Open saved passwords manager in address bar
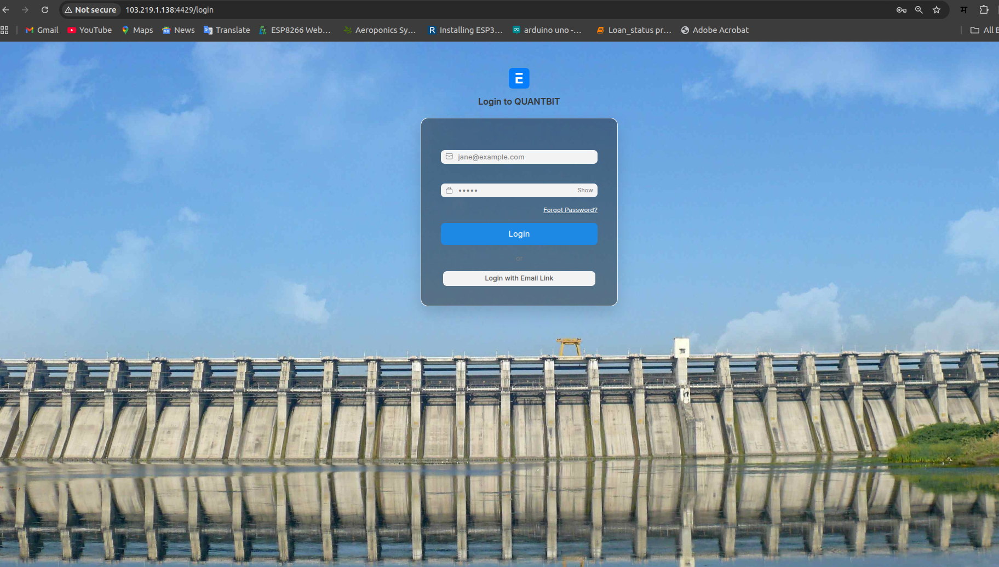This screenshot has width=999, height=567. (902, 9)
